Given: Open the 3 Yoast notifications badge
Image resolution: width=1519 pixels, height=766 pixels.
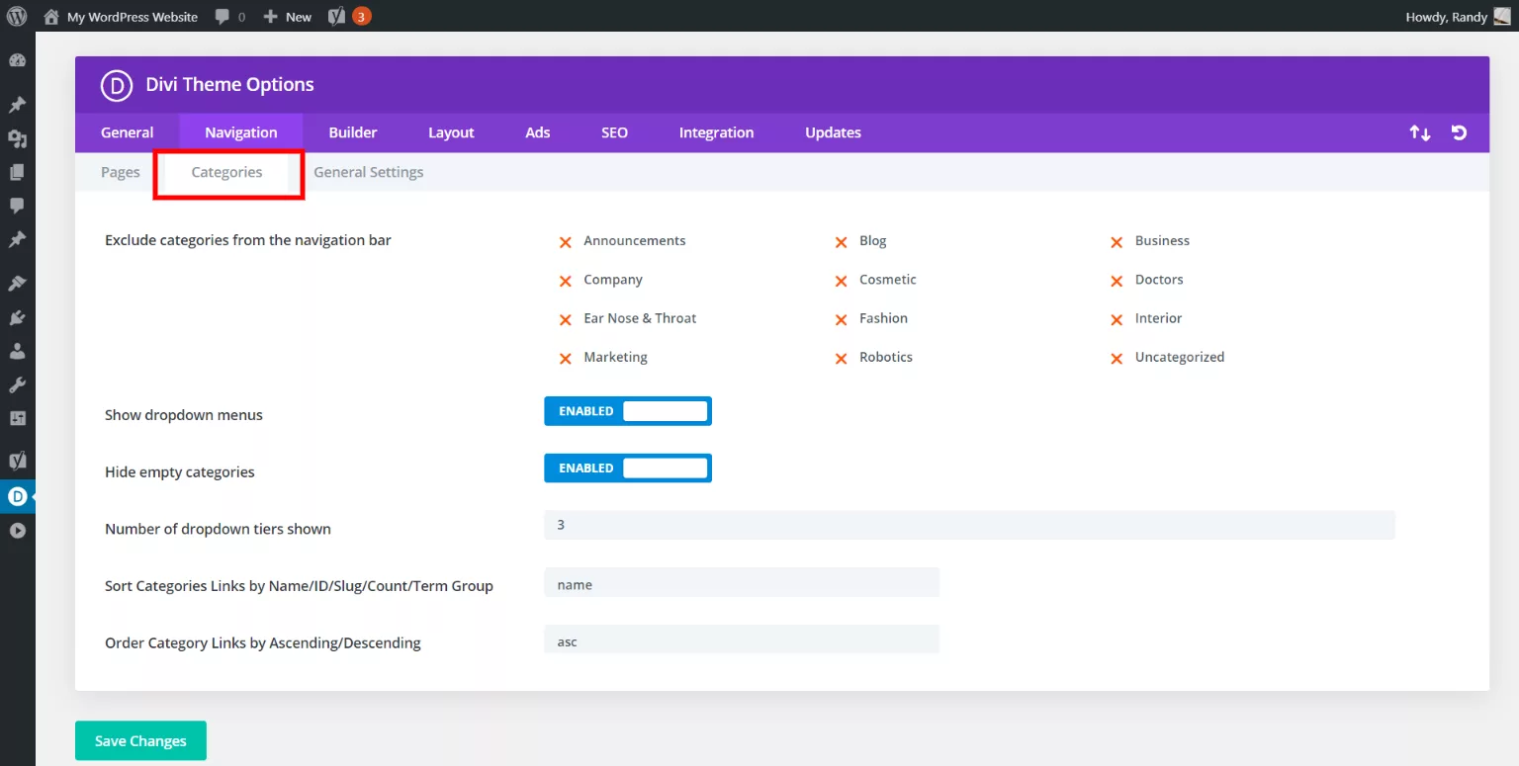Looking at the screenshot, I should [362, 16].
